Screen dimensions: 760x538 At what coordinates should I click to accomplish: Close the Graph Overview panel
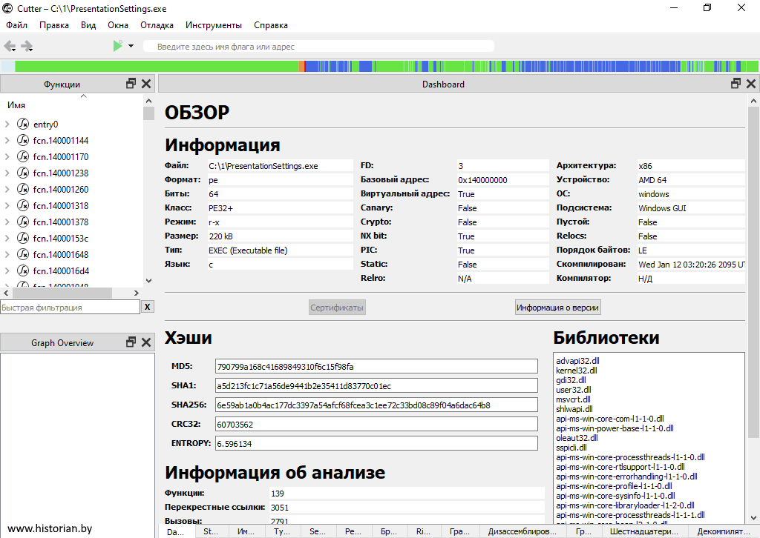[146, 342]
